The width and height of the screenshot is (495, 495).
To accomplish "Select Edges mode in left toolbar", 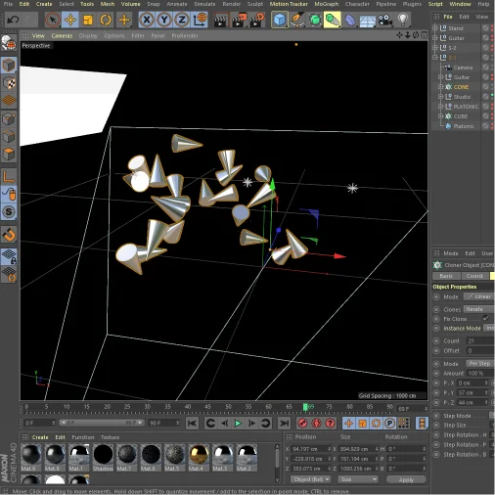I will coord(9,137).
